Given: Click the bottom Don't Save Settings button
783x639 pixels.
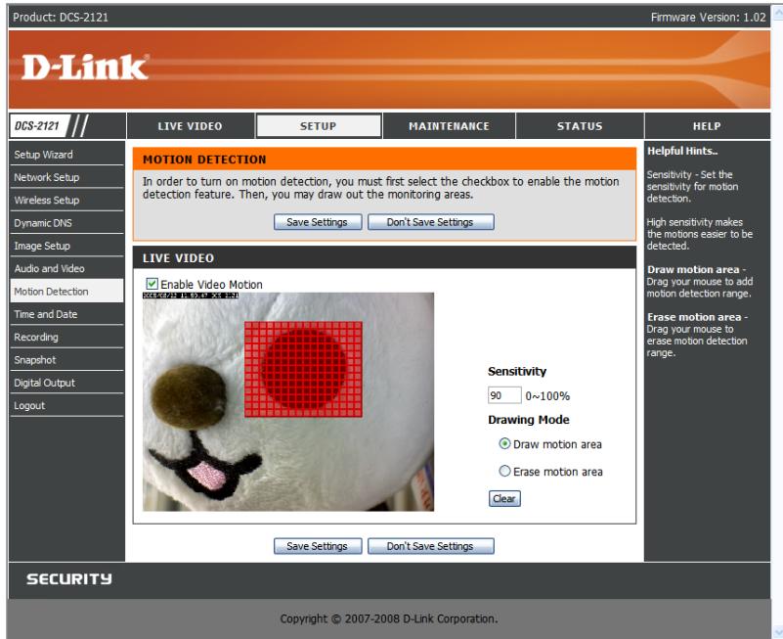Looking at the screenshot, I should coord(430,546).
